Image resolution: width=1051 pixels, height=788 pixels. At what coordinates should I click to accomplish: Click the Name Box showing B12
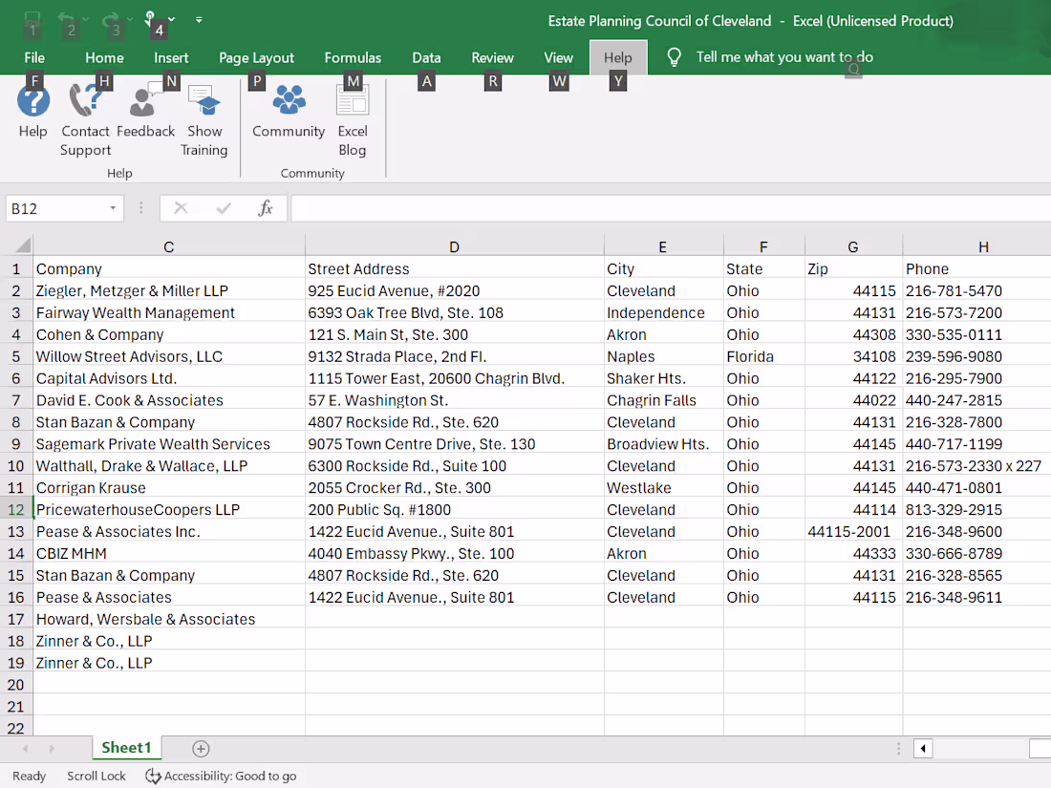tap(57, 207)
